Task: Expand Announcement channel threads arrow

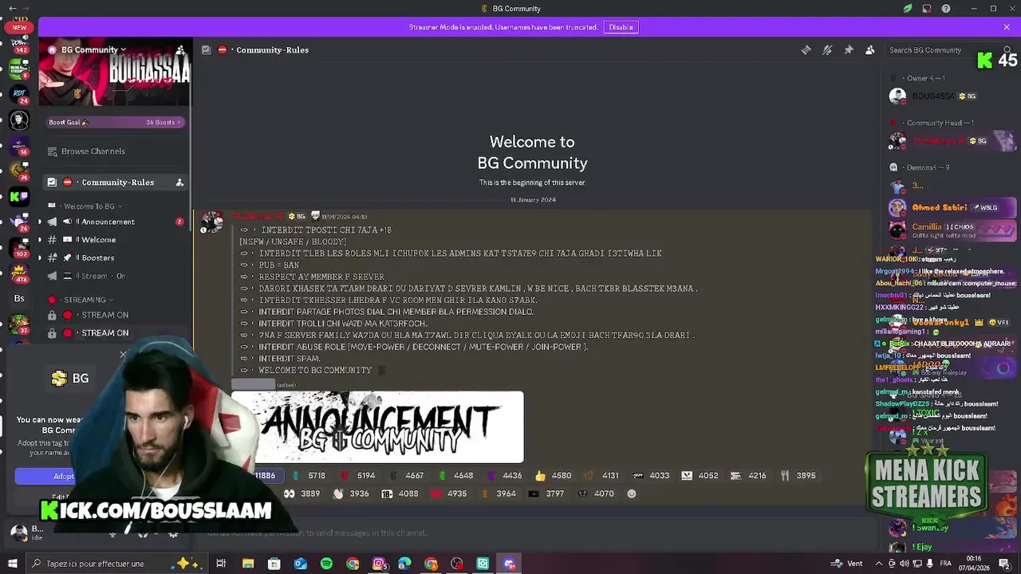Action: coord(40,222)
